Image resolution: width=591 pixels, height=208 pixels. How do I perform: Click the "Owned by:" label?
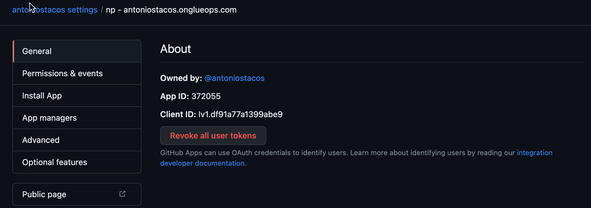click(x=181, y=78)
